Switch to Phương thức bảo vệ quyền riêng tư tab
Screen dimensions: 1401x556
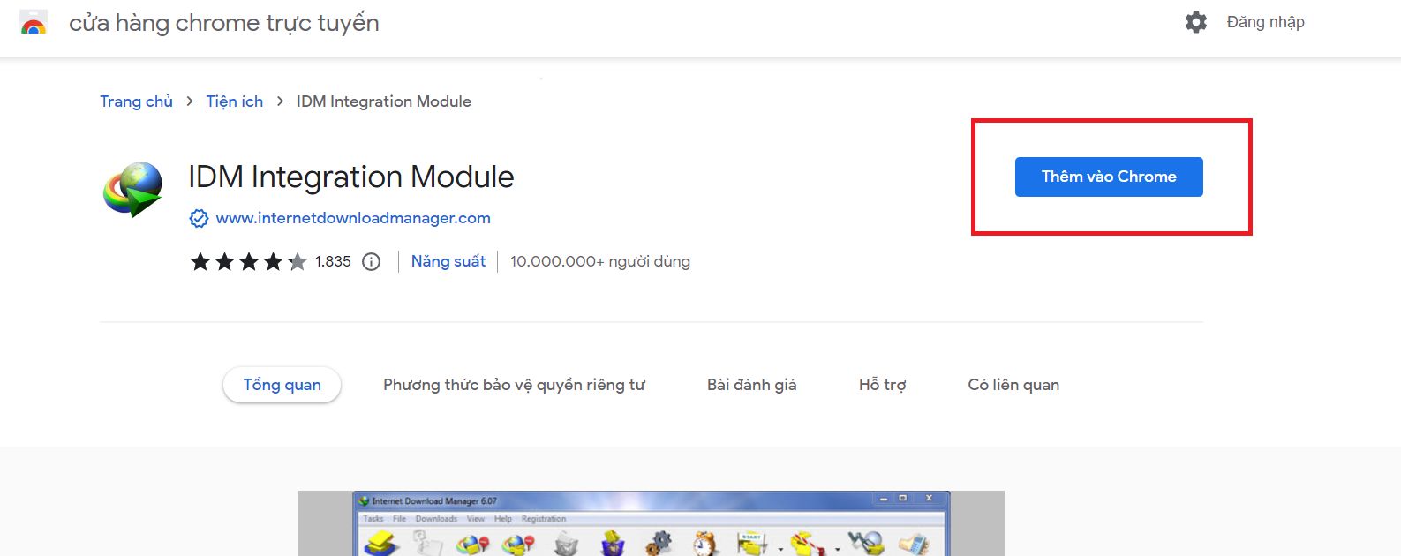pos(514,385)
